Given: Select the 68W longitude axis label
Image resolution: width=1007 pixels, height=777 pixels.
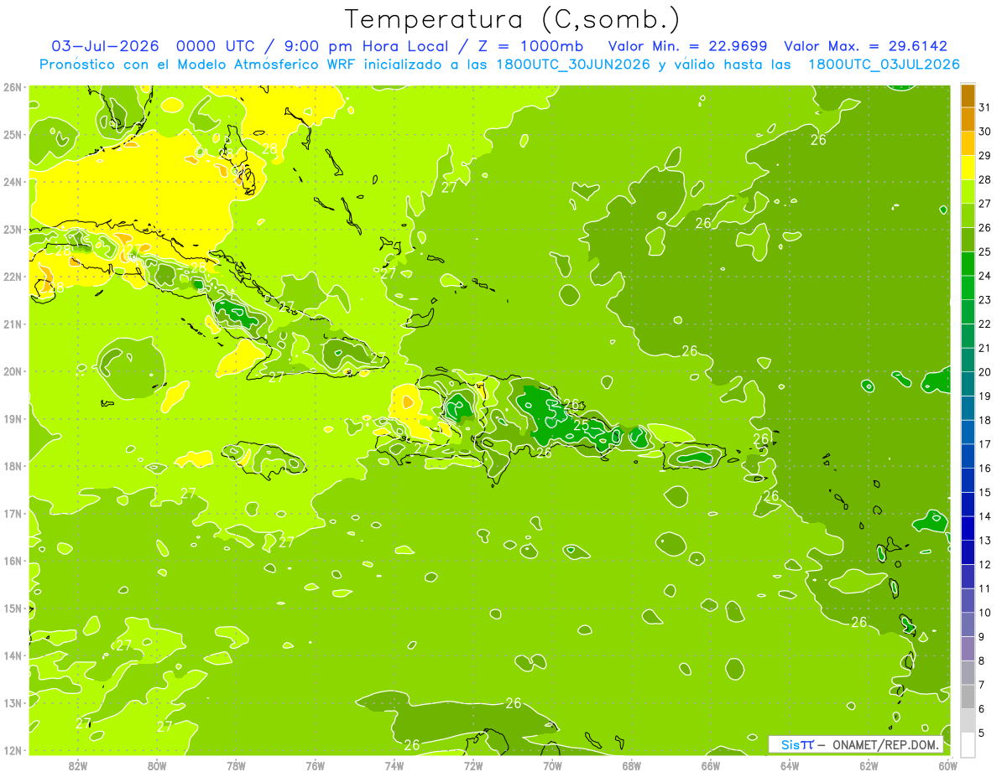Looking at the screenshot, I should (x=632, y=765).
